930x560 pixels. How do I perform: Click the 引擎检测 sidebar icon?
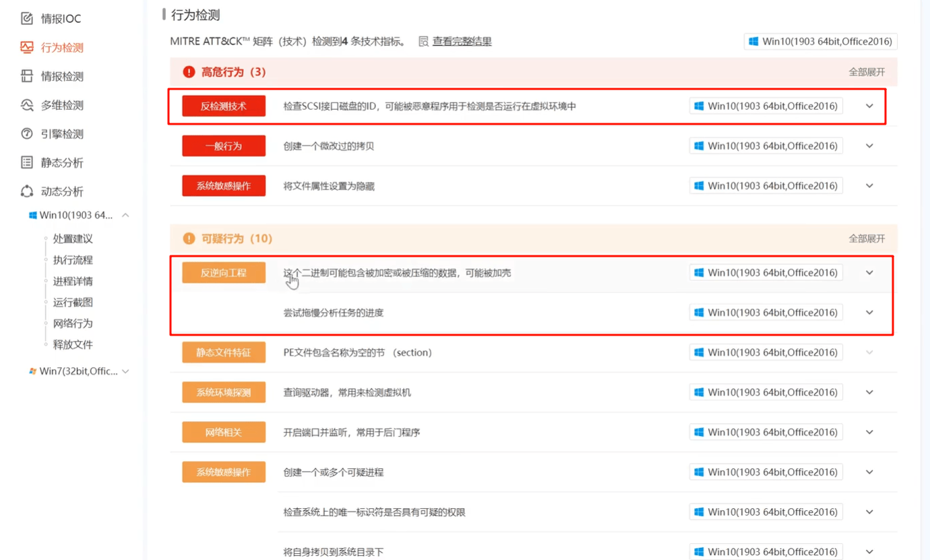pos(27,133)
